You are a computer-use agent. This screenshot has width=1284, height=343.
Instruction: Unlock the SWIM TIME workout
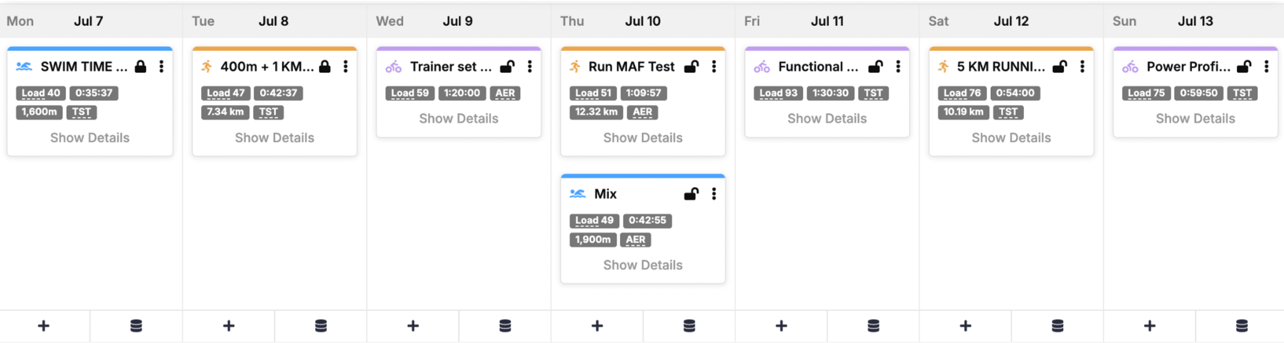click(141, 67)
